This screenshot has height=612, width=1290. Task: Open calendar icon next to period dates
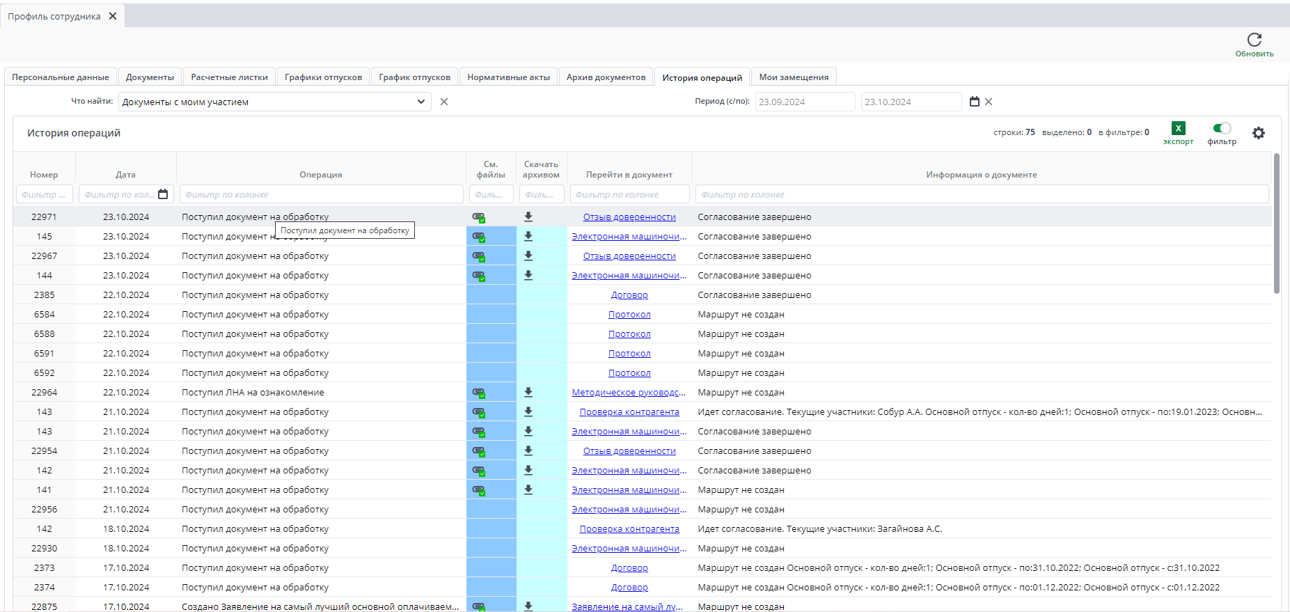pos(975,102)
